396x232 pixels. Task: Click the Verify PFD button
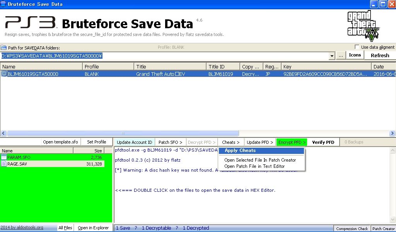[x=323, y=142]
